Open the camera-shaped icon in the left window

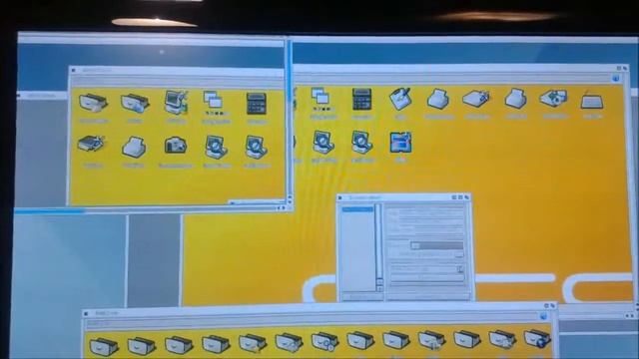[x=176, y=146]
